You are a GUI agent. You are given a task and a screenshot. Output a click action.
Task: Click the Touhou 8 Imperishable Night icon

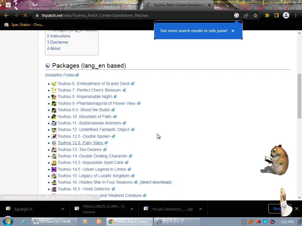[54, 97]
